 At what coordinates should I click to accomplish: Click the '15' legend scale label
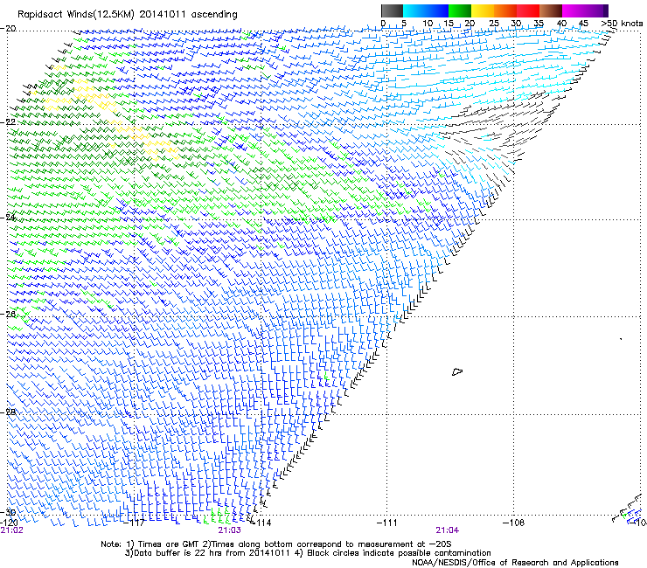click(x=449, y=24)
